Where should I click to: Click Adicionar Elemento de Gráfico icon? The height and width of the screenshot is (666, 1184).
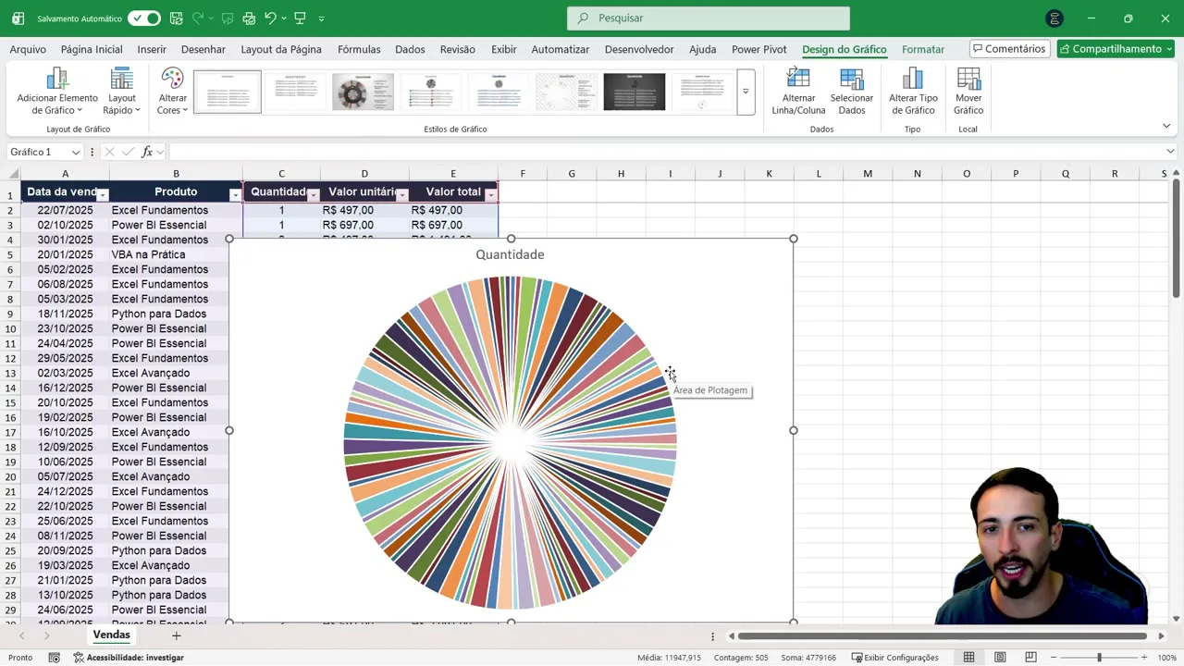56,79
